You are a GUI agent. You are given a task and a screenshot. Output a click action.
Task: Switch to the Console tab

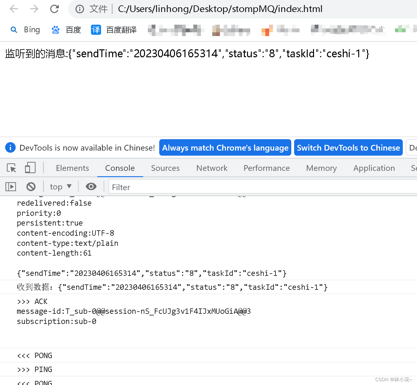click(x=120, y=168)
